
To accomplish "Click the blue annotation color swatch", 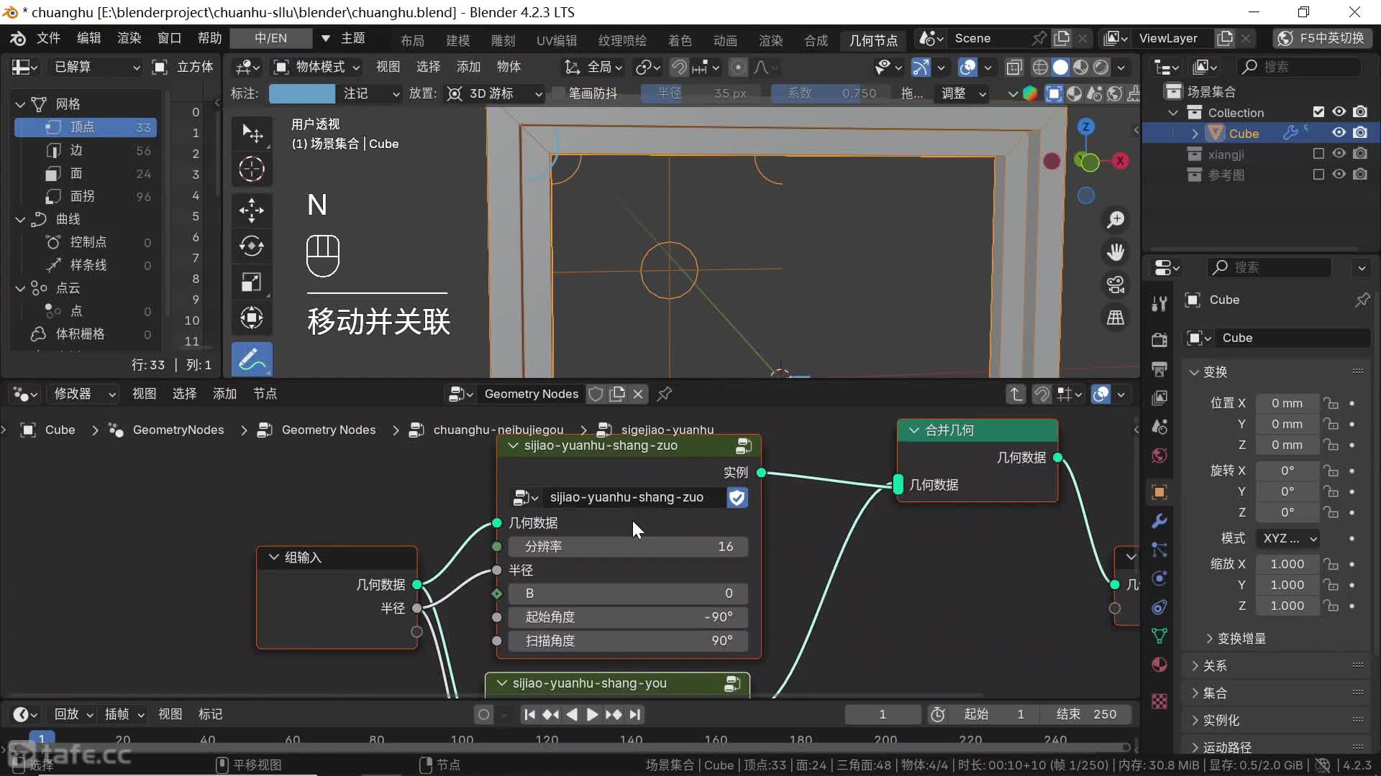I will click(301, 93).
